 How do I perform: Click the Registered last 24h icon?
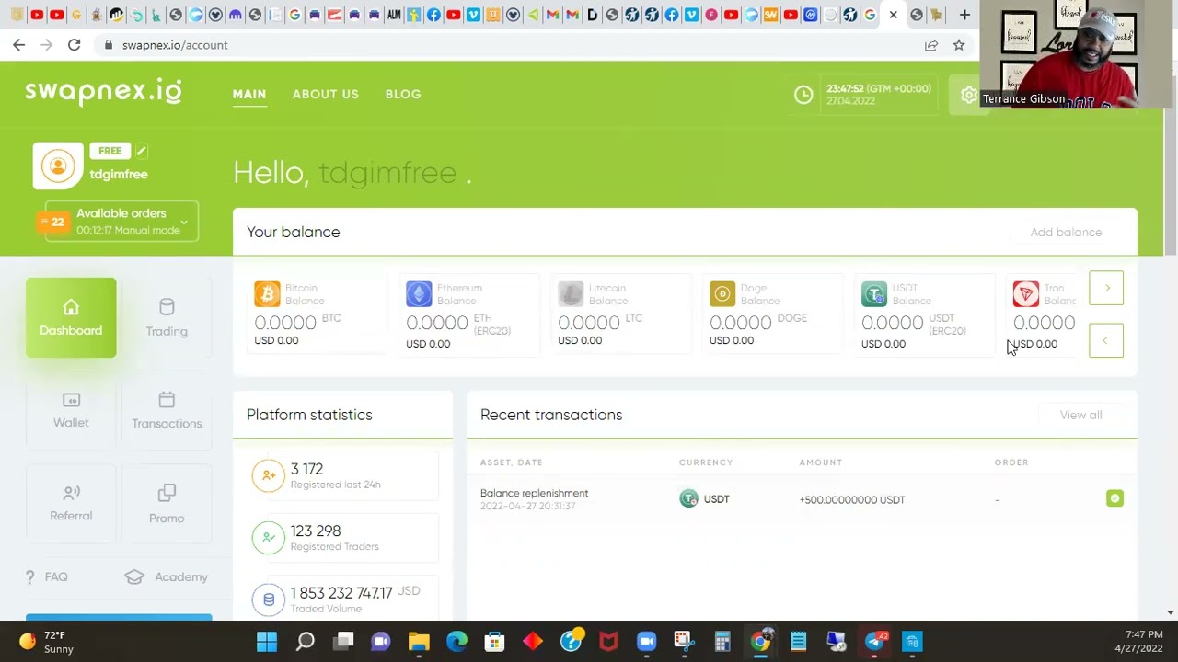(269, 475)
